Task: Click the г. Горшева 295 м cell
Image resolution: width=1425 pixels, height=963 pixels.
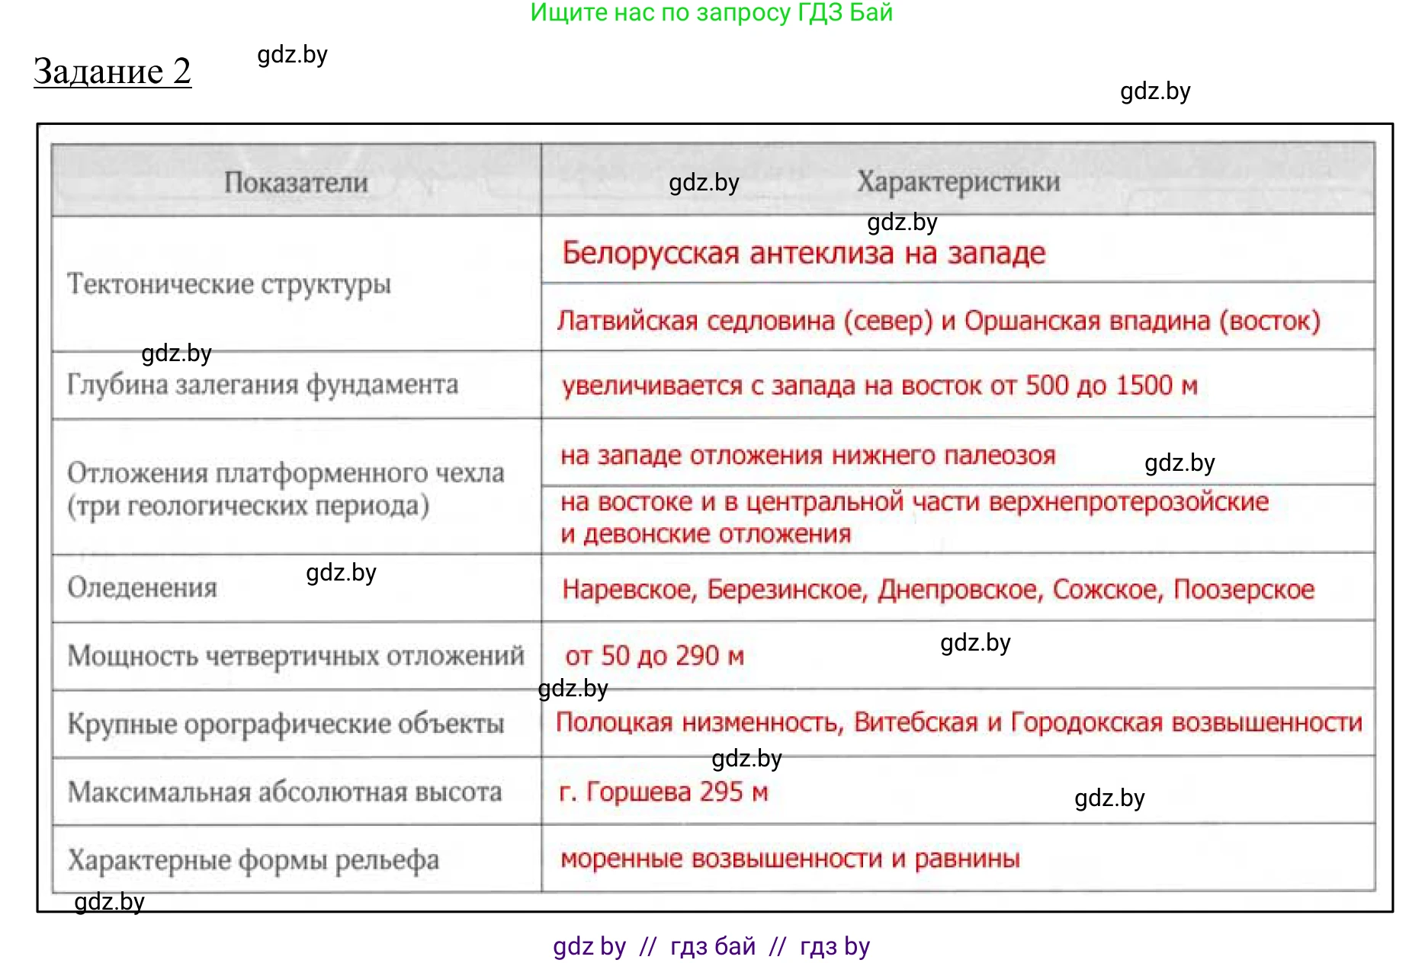Action: [x=663, y=792]
